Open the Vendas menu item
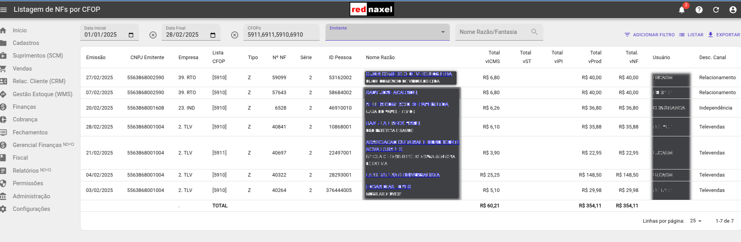This screenshot has height=242, width=741. [x=22, y=69]
